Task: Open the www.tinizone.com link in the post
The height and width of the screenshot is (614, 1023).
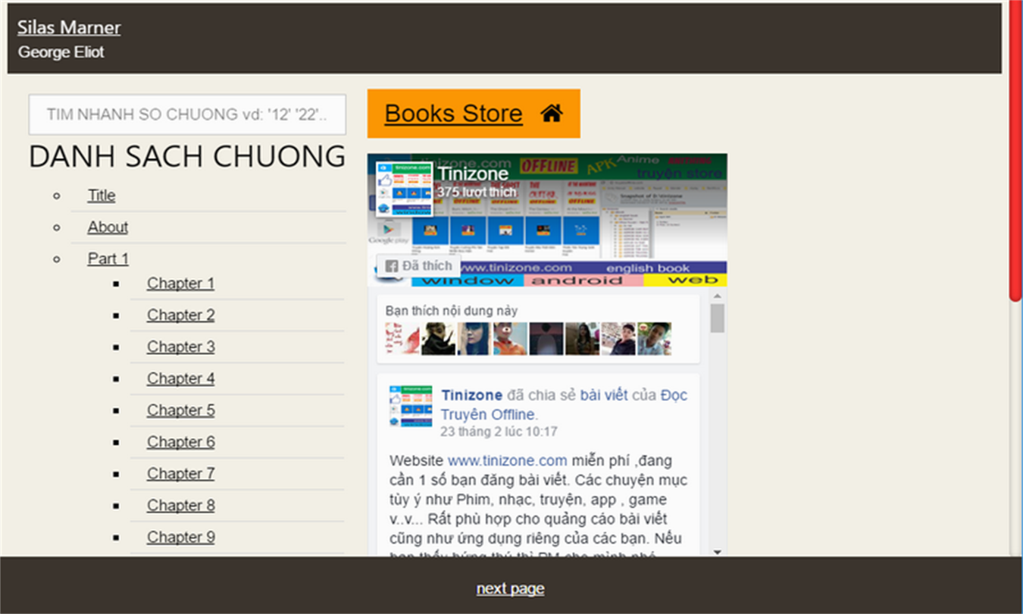Action: tap(507, 460)
